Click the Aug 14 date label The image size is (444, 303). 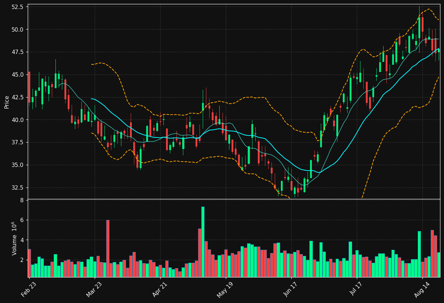tap(422, 290)
